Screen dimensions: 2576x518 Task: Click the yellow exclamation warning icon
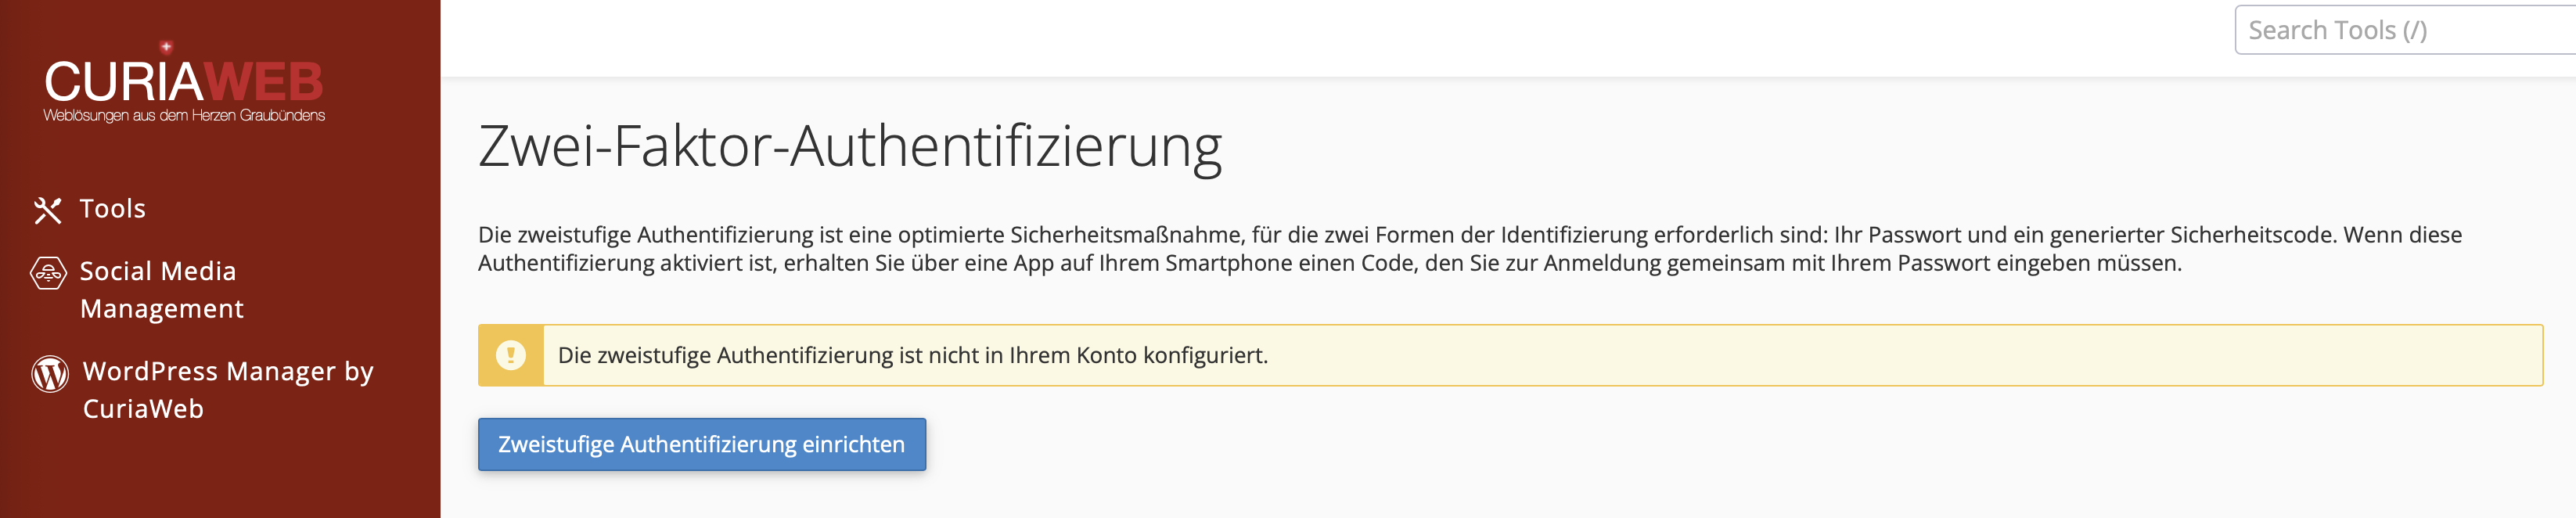tap(511, 355)
